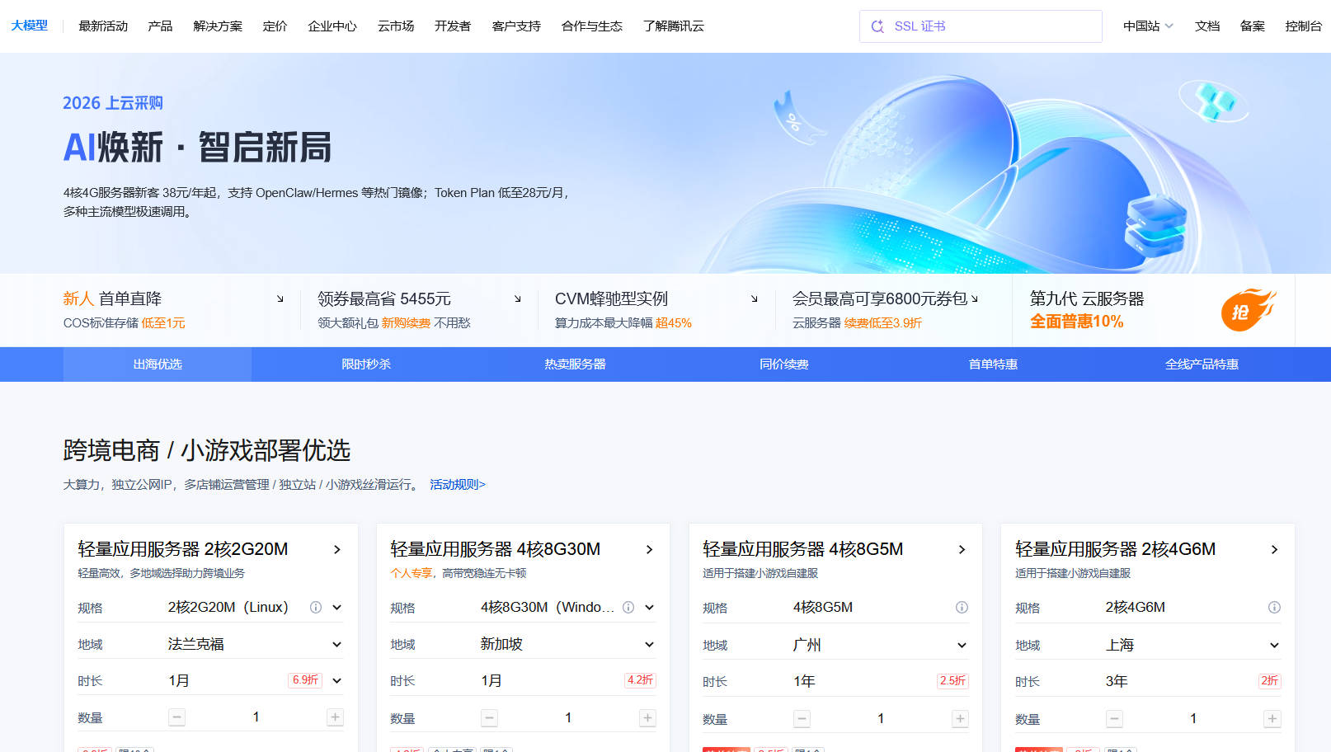The height and width of the screenshot is (752, 1331).
Task: Open the 企业中心 nav menu
Action: 332,26
